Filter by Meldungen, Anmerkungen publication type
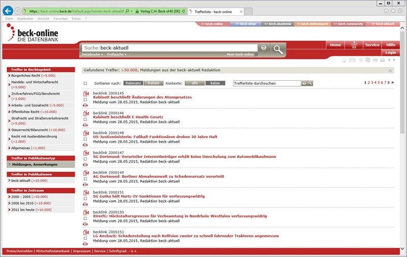407x257 pixels. [41, 165]
